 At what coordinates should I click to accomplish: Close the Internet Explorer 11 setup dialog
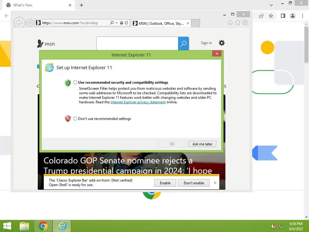tap(217, 54)
